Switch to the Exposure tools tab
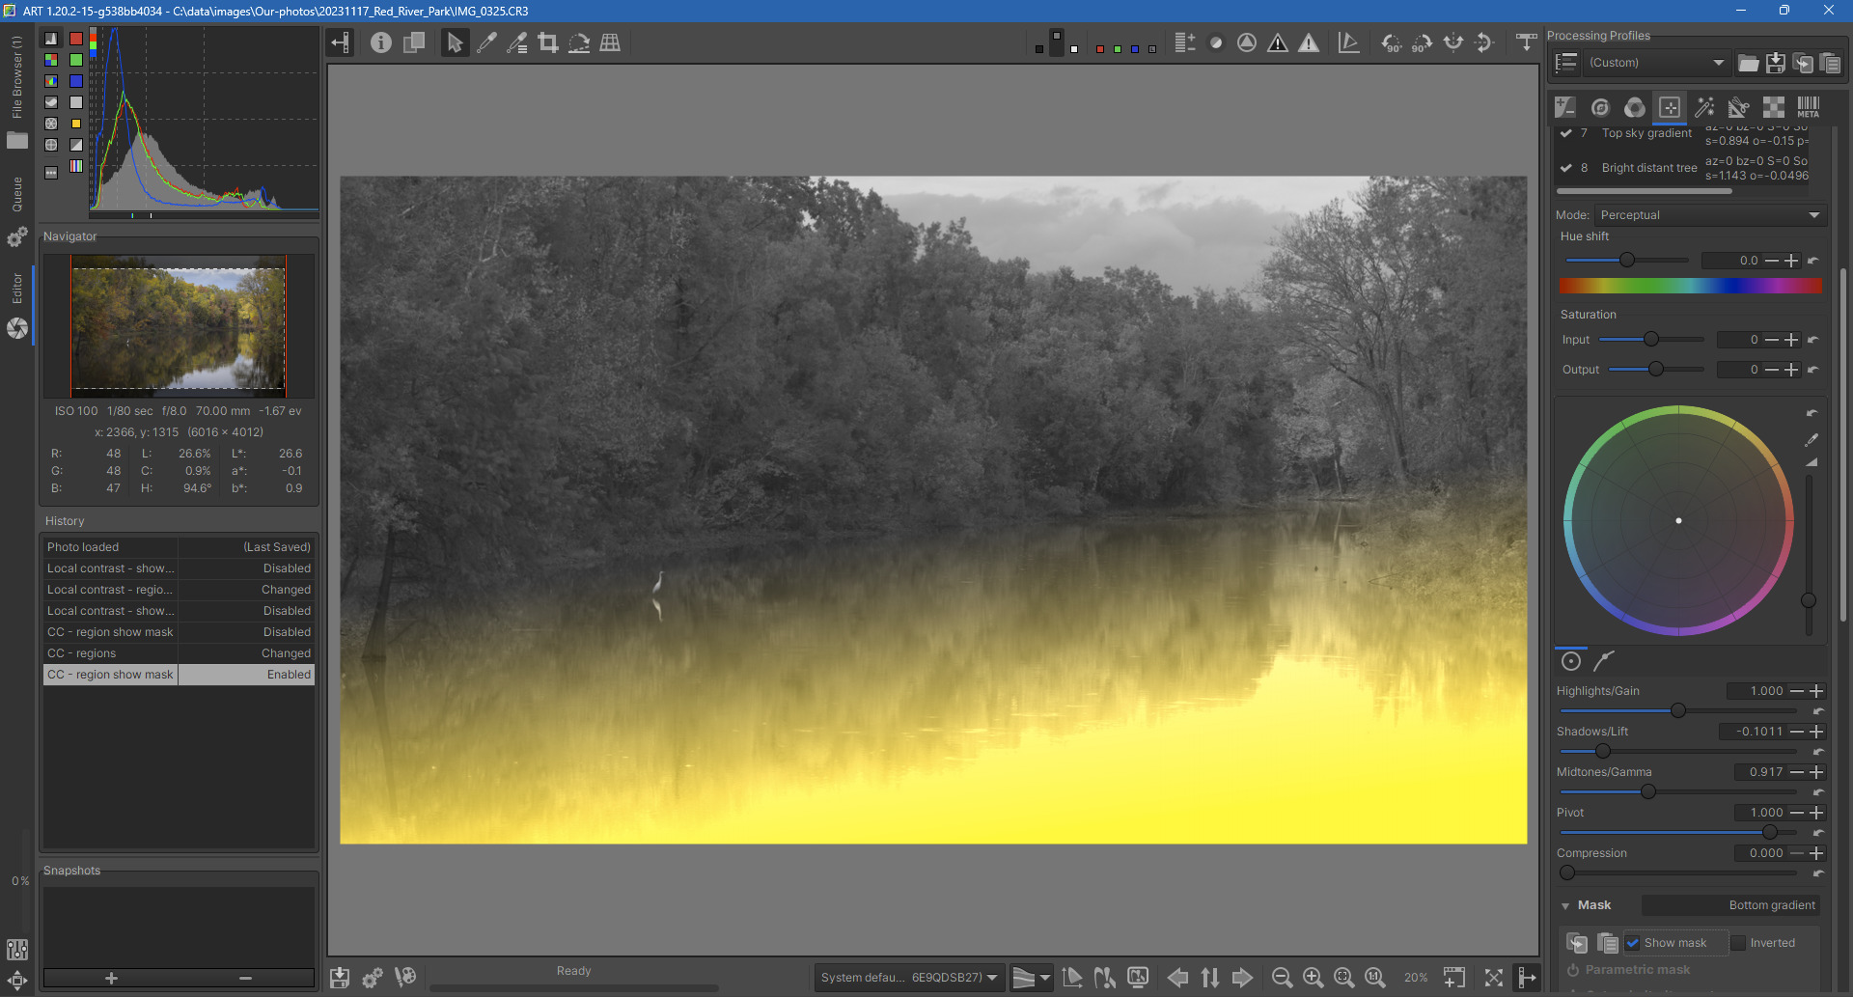The image size is (1853, 997). 1565,107
